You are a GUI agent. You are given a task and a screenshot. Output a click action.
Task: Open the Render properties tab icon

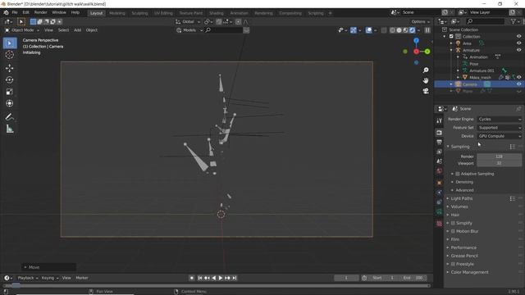(440, 133)
